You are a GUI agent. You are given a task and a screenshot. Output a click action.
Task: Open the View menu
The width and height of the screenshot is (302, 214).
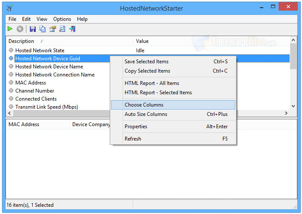pos(42,19)
